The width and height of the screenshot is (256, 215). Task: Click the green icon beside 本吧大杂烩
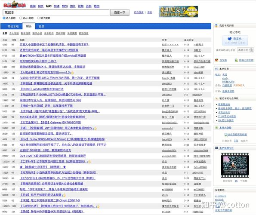point(217,128)
